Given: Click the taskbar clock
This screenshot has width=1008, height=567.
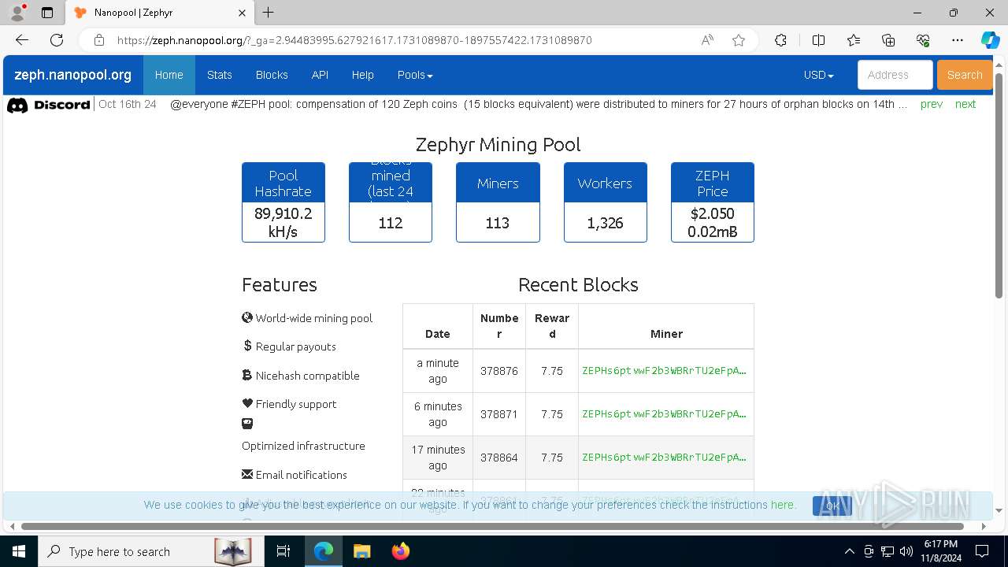Looking at the screenshot, I should pos(940,551).
